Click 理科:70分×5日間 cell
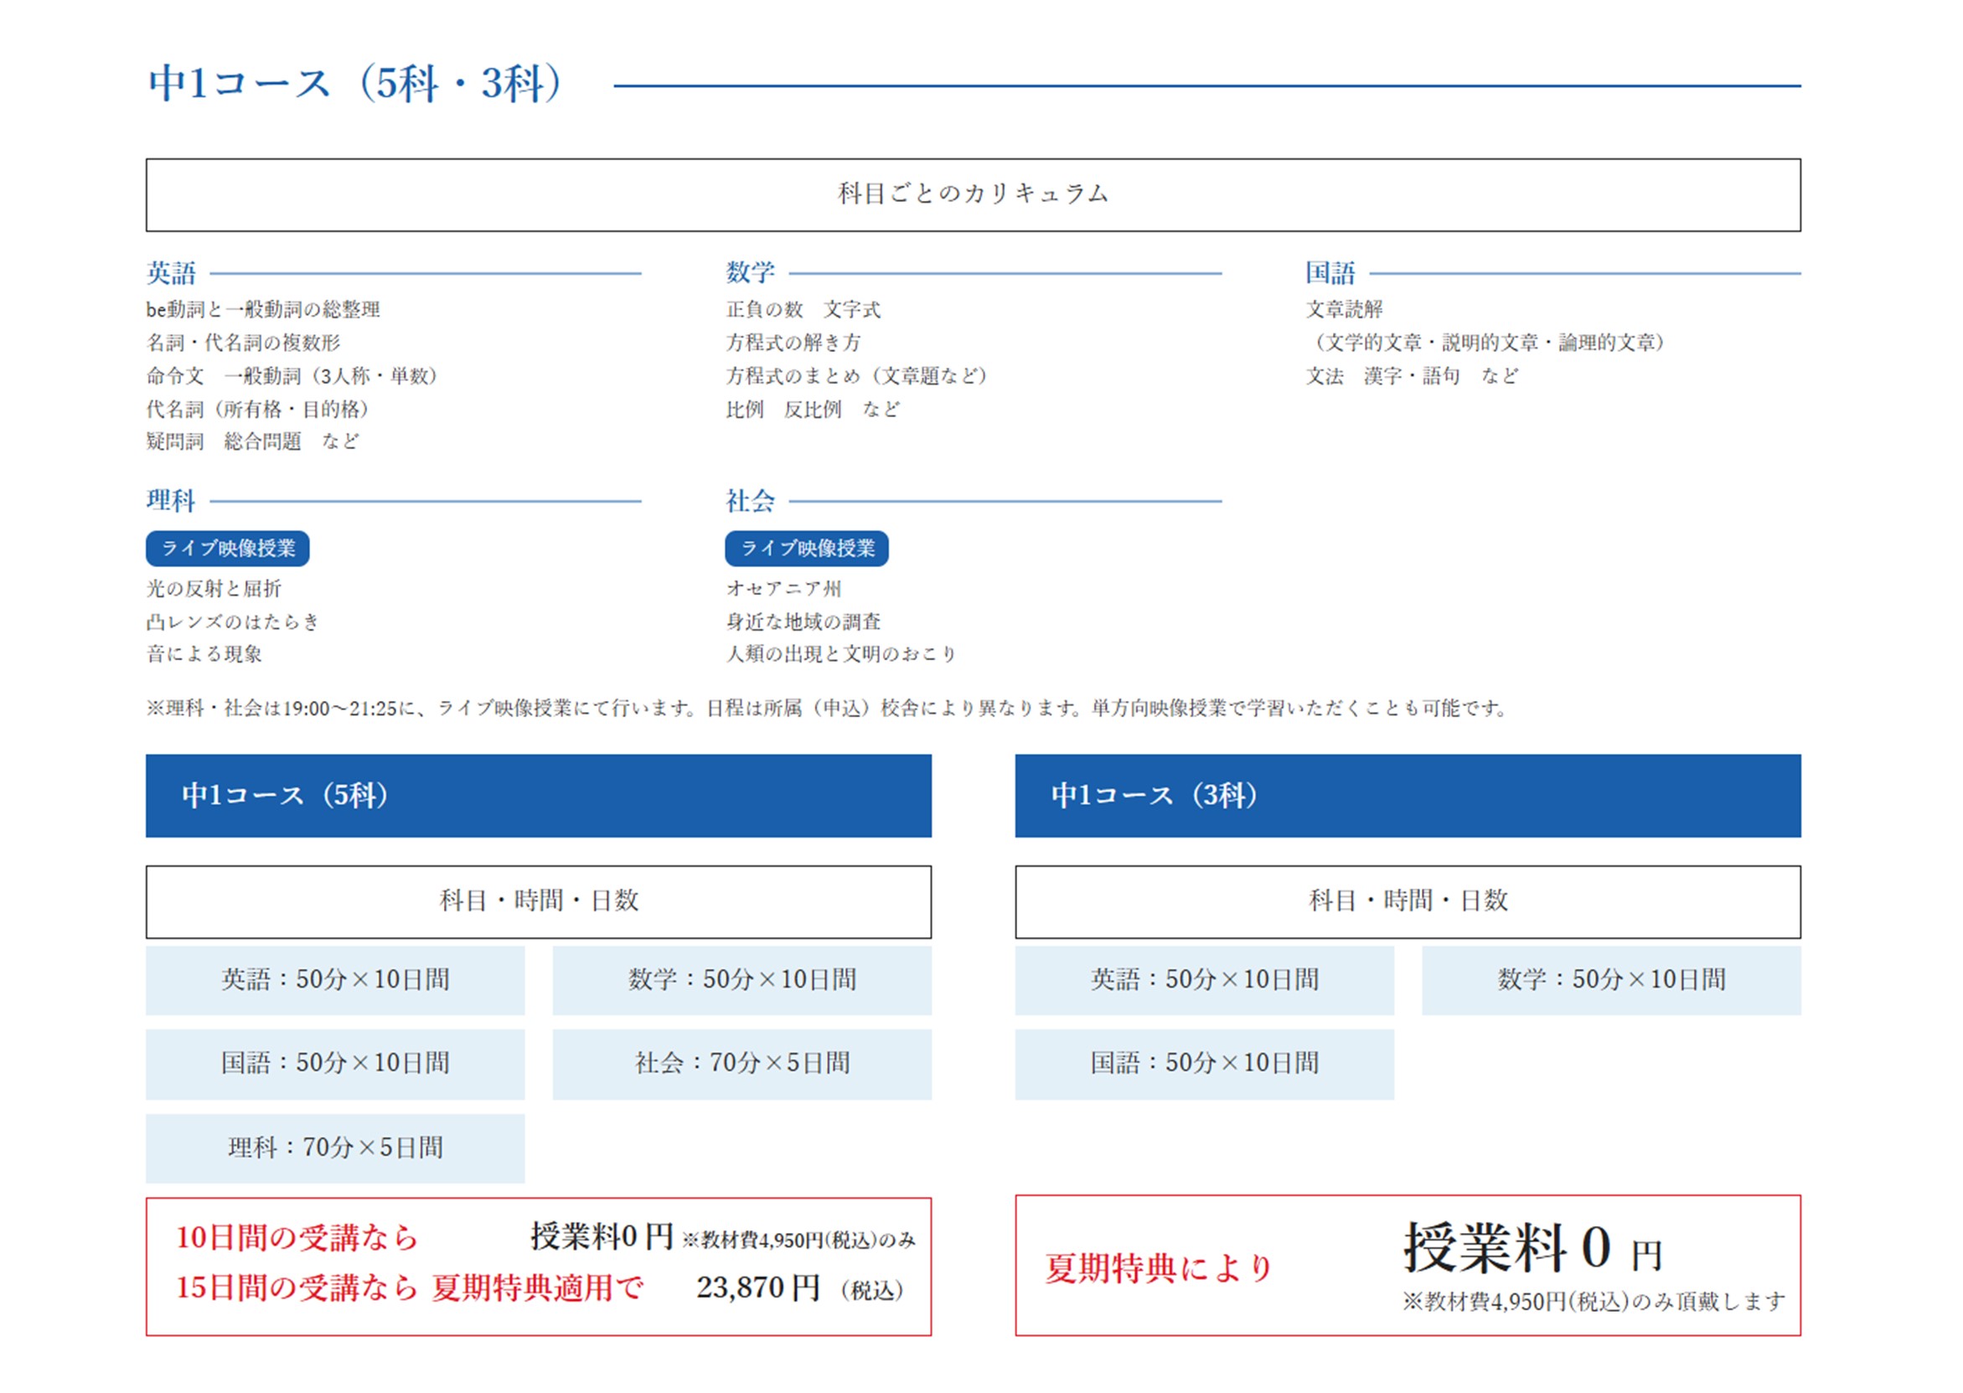The height and width of the screenshot is (1393, 1963). pyautogui.click(x=334, y=1148)
